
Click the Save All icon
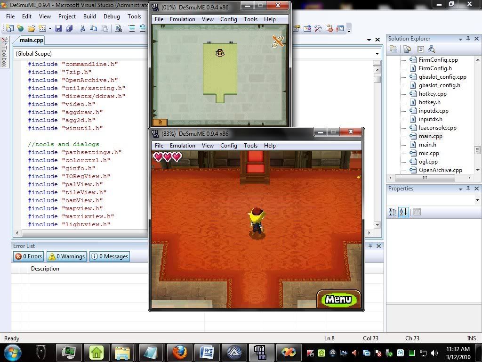tap(69, 28)
